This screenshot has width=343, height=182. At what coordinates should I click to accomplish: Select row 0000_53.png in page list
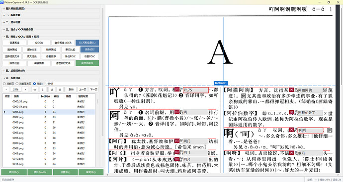49,101
